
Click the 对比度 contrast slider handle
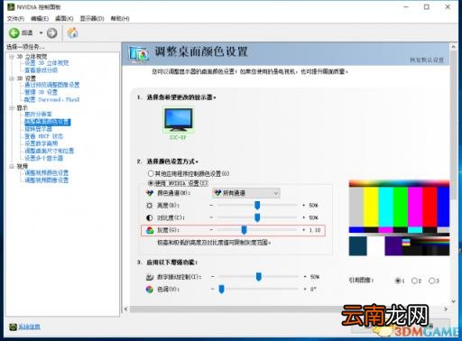click(257, 217)
